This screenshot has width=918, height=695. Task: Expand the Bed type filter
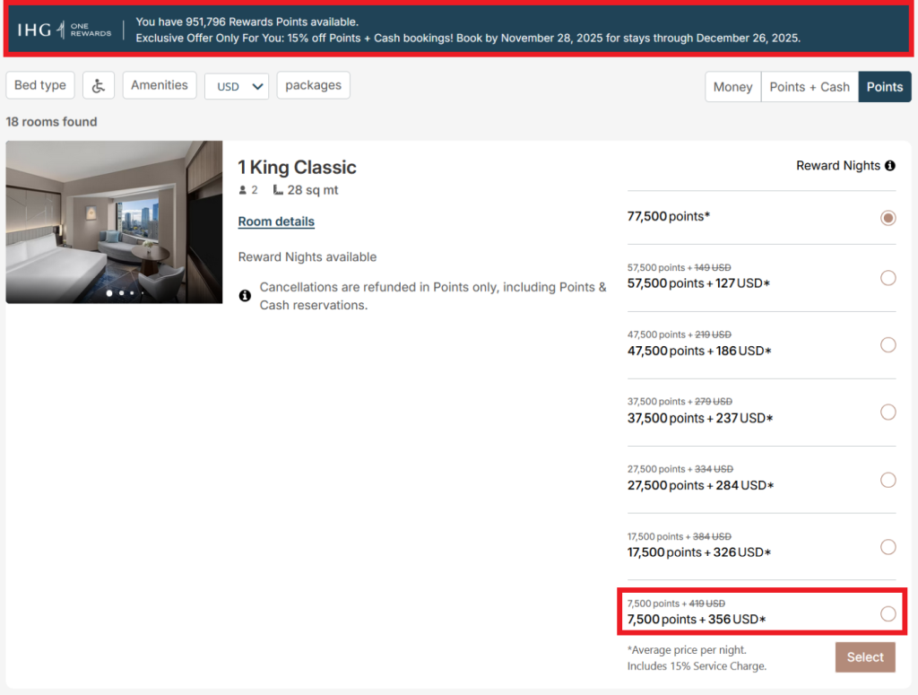[40, 85]
